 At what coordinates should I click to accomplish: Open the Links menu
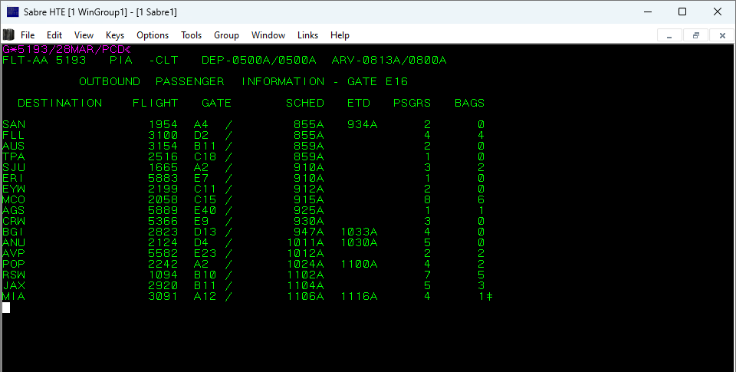[307, 35]
